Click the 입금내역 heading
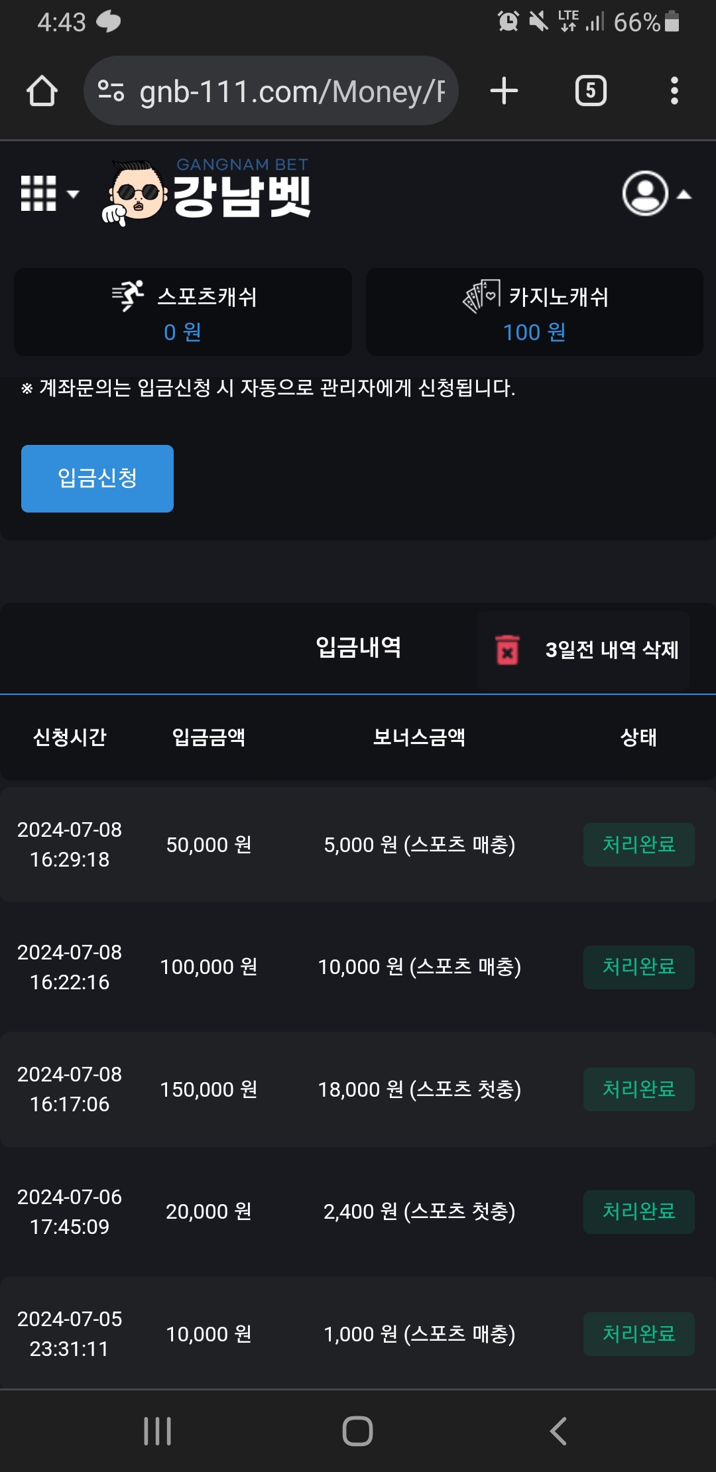Viewport: 716px width, 1472px height. pos(358,648)
